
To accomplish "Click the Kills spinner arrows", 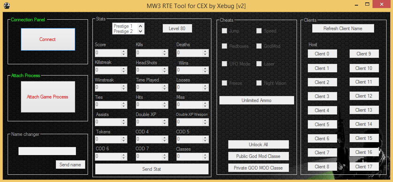I will coord(165,53).
